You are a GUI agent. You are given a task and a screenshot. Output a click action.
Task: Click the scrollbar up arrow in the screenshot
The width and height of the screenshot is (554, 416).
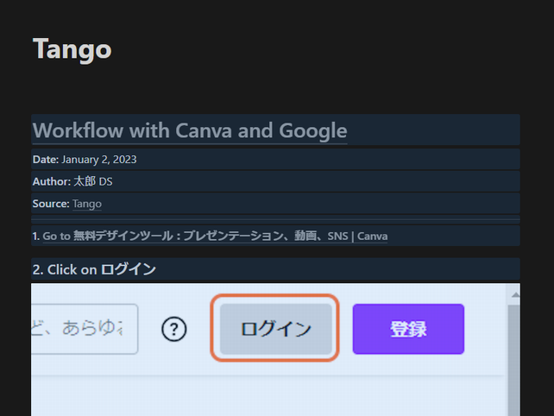[515, 294]
